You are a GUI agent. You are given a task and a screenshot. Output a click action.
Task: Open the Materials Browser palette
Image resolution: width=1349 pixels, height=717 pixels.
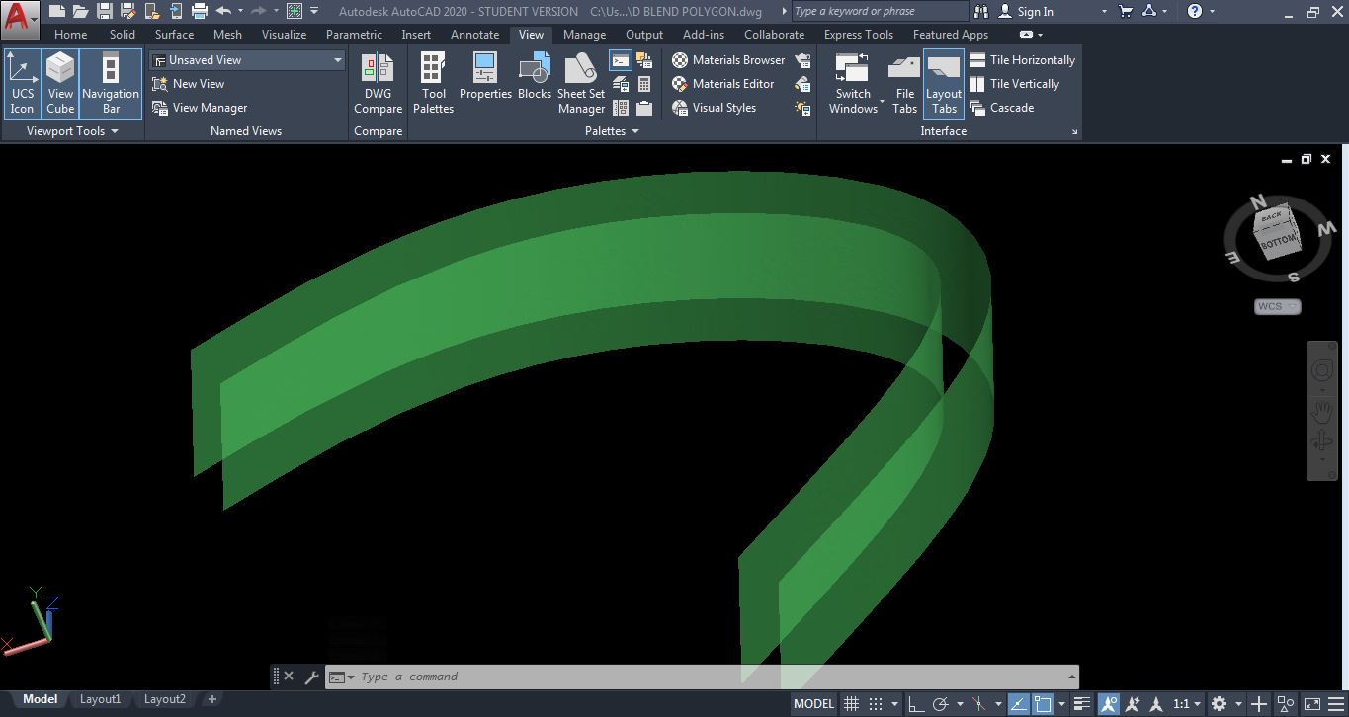(731, 59)
